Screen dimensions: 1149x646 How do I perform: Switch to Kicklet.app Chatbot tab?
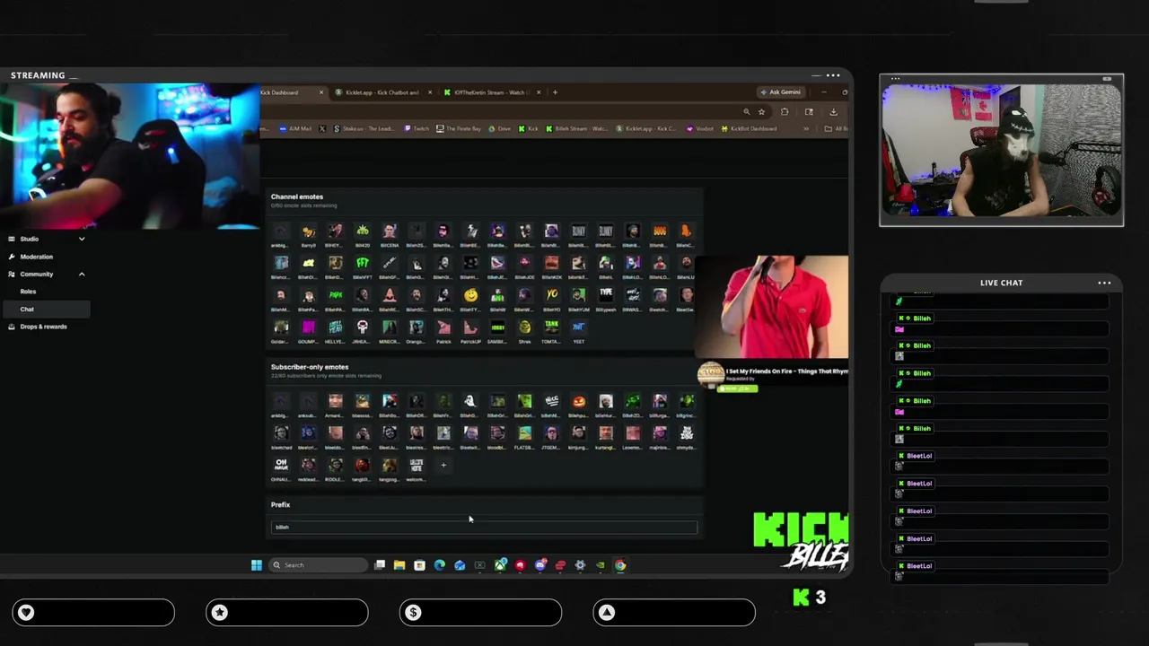pos(382,92)
